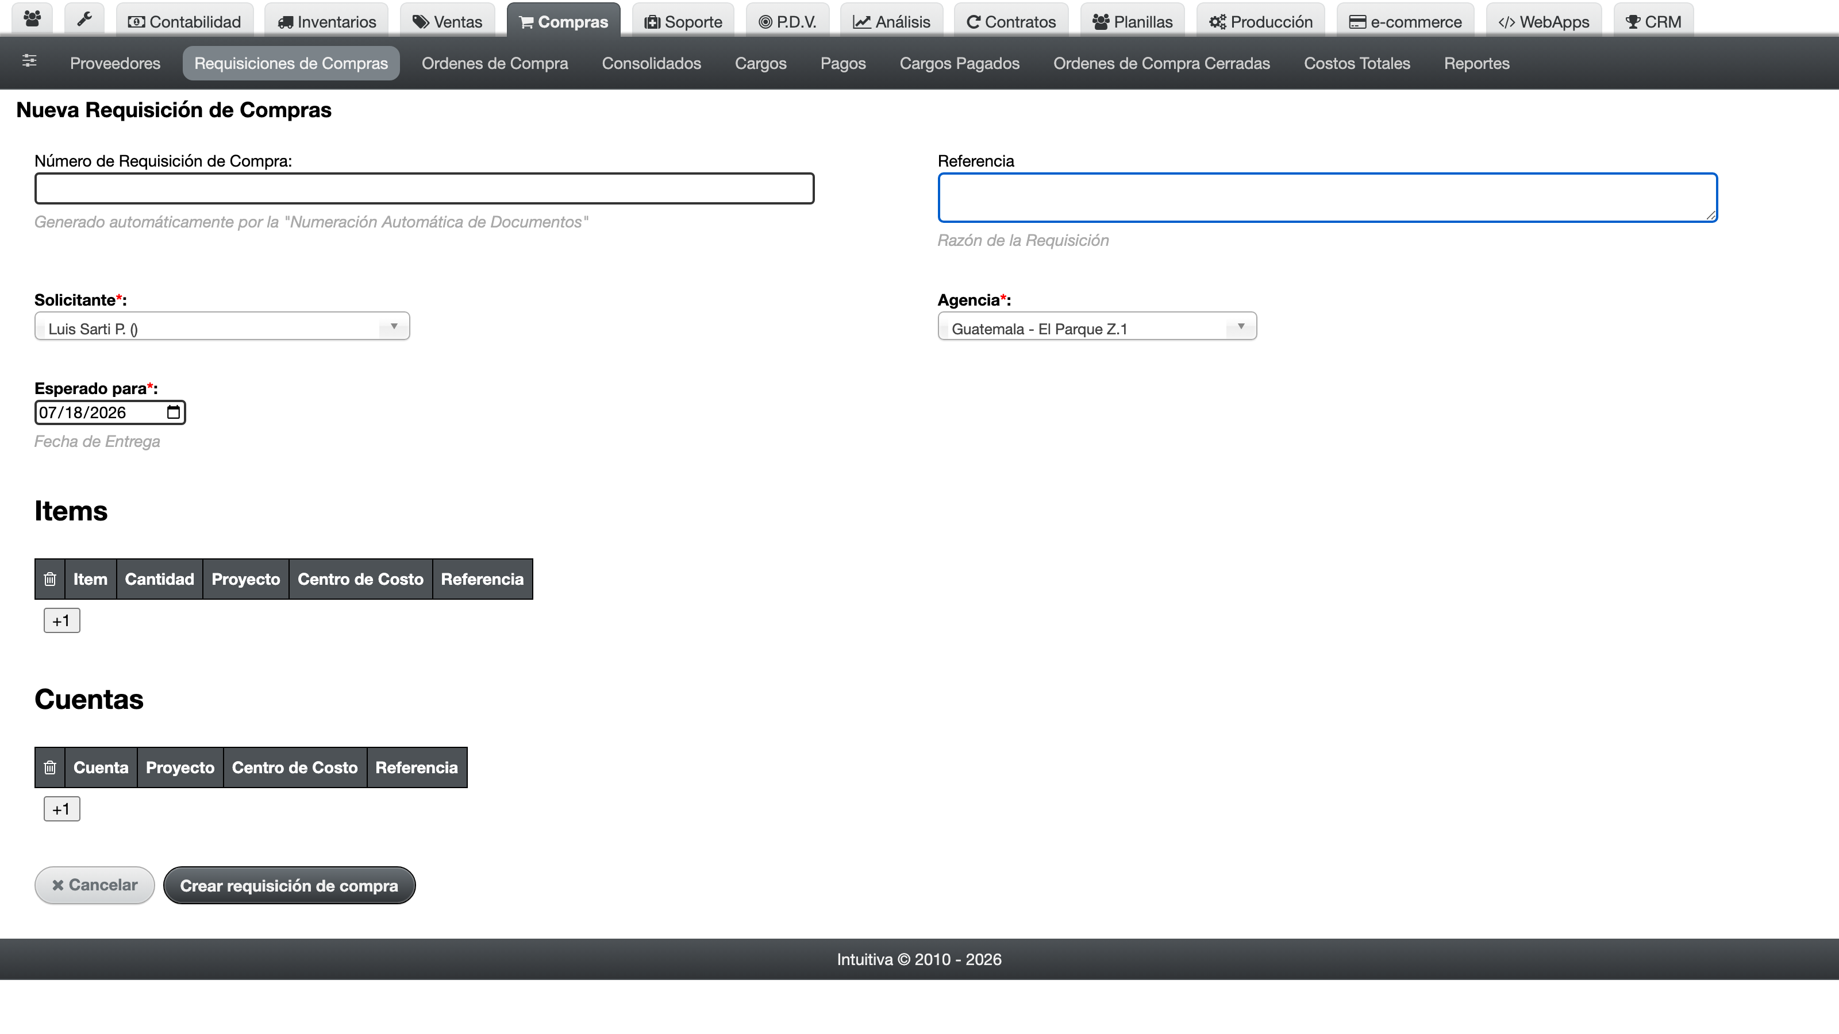Open the WebApps tab
The height and width of the screenshot is (1034, 1839).
click(x=1544, y=21)
